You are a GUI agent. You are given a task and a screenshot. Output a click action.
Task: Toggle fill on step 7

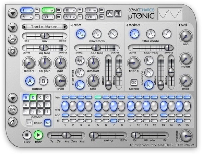click(114, 121)
